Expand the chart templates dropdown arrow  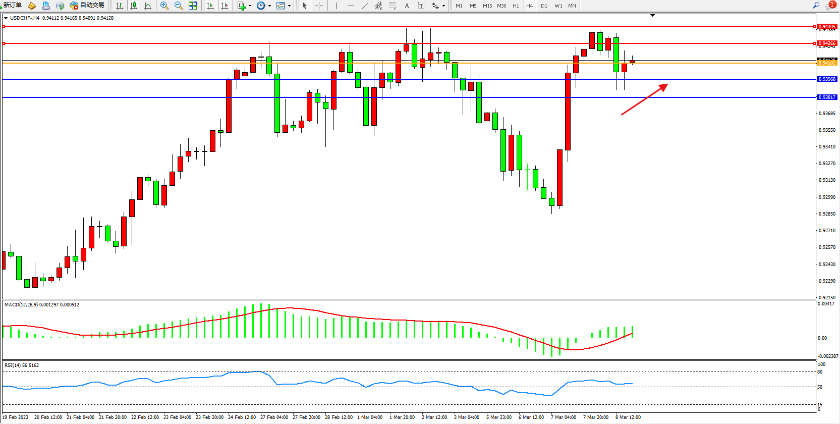(289, 6)
